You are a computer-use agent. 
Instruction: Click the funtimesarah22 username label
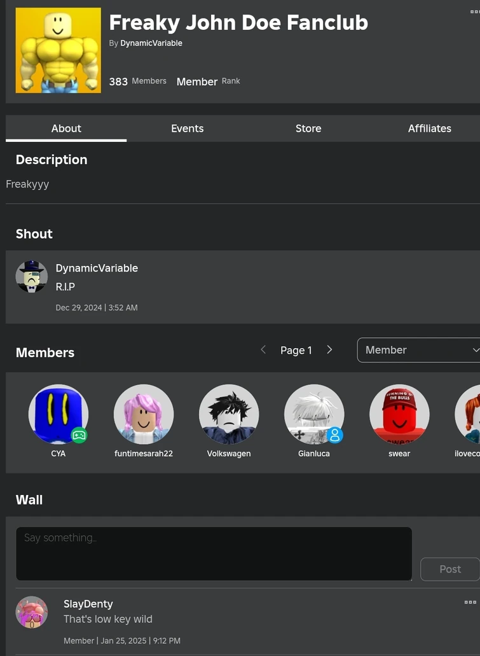(144, 454)
